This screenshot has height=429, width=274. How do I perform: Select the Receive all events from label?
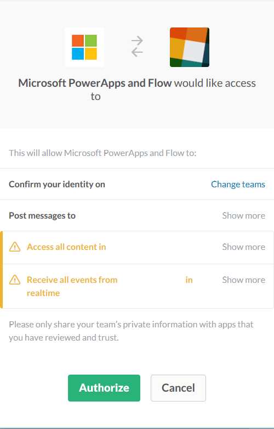72,280
